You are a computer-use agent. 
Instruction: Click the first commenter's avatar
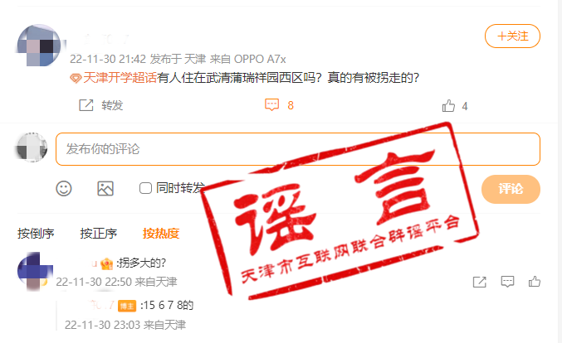(x=35, y=271)
